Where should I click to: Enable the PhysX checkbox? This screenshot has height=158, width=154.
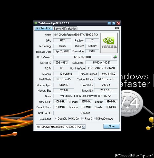[x=83, y=118]
